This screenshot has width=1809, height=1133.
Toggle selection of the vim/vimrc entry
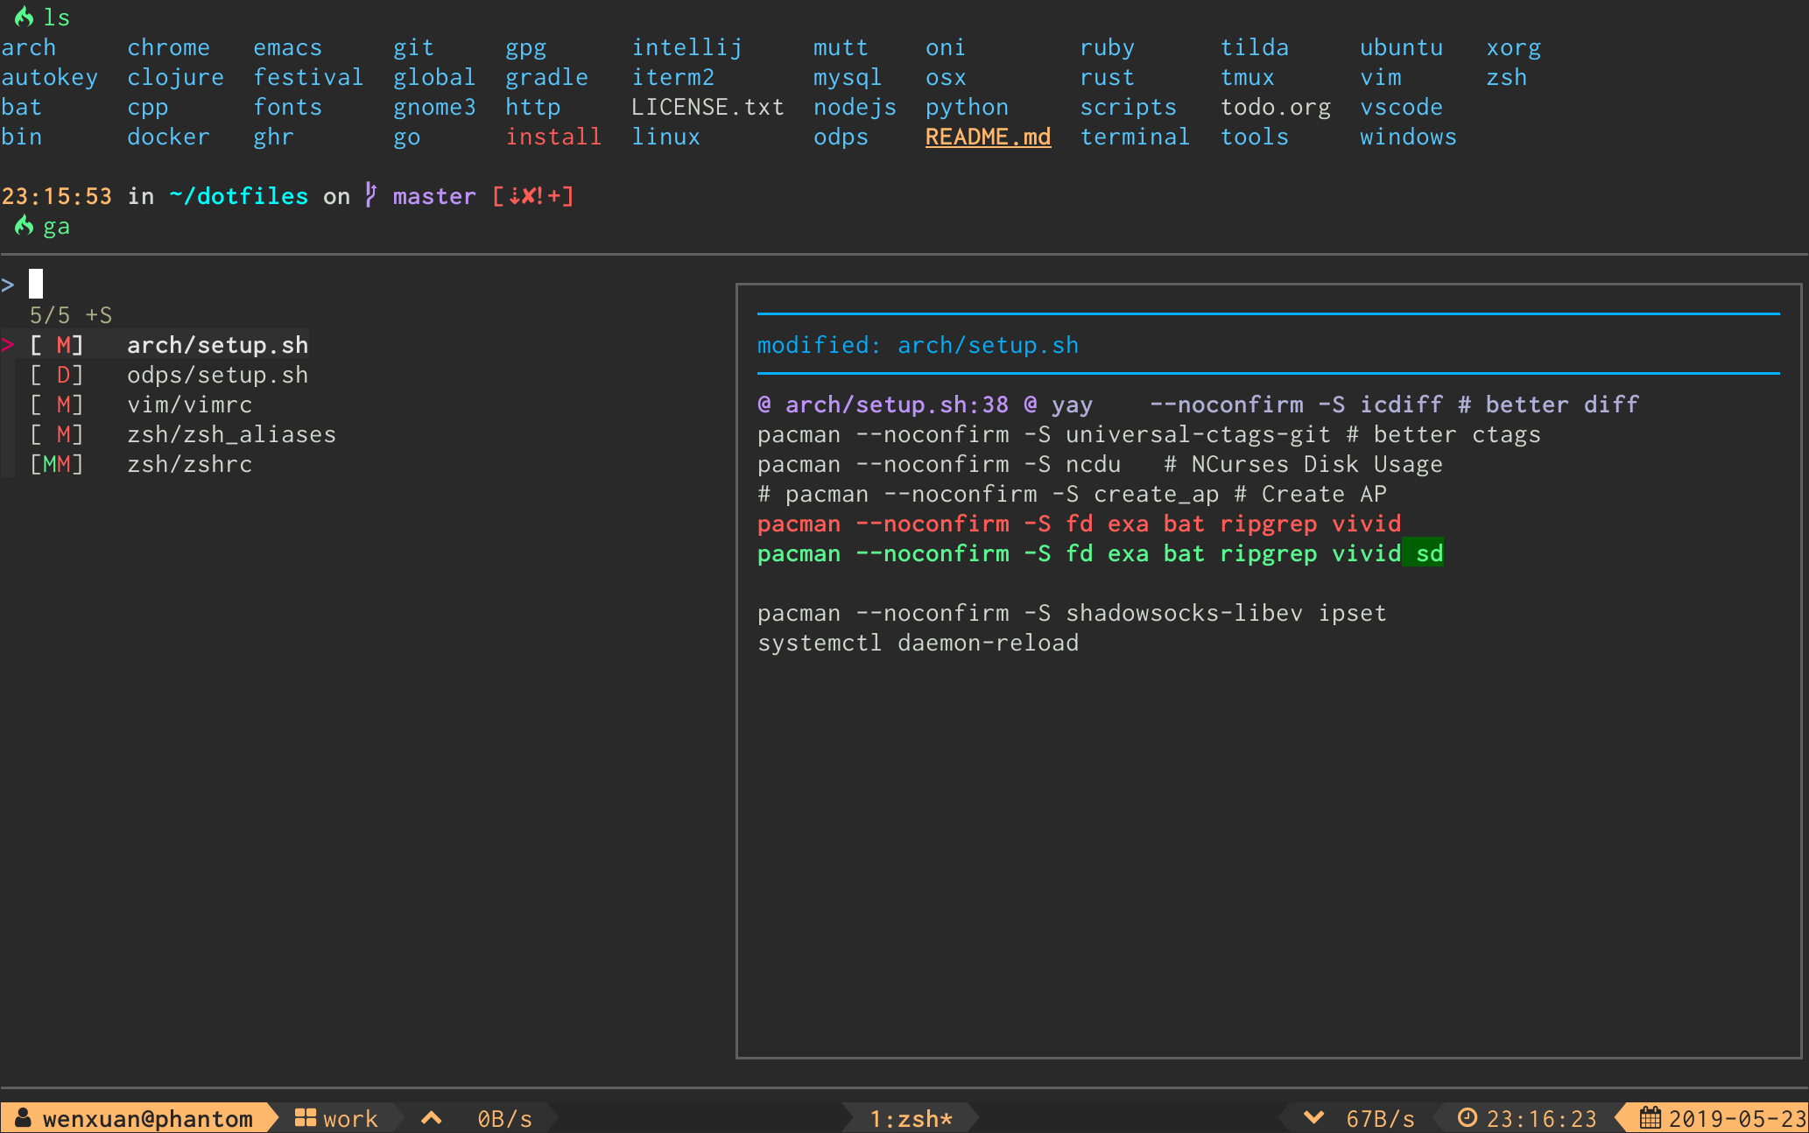pos(190,404)
